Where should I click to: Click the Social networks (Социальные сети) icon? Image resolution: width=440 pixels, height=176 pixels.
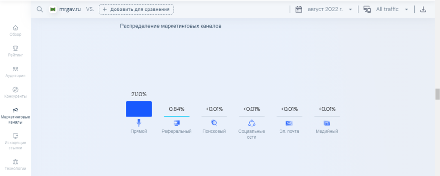tap(252, 123)
